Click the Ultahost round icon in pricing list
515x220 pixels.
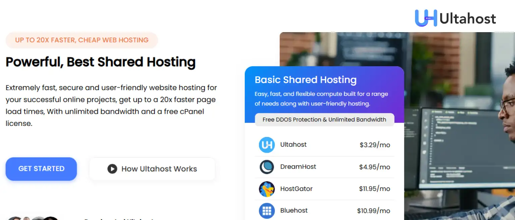click(x=267, y=145)
